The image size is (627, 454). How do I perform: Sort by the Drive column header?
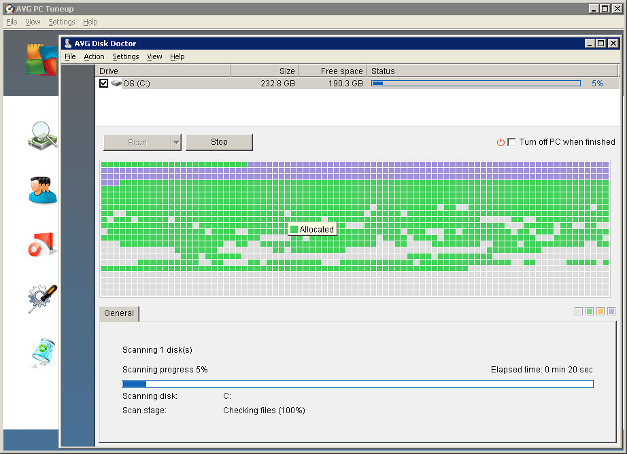coord(163,71)
